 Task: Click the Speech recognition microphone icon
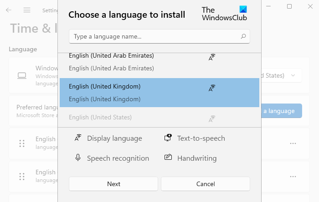tap(78, 158)
